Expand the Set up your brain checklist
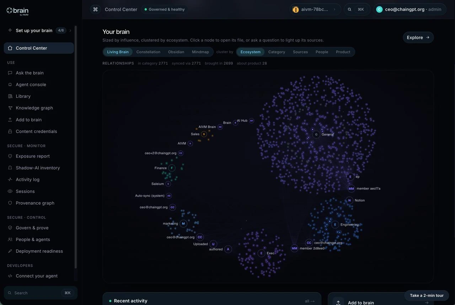The image size is (455, 305). tap(40, 31)
